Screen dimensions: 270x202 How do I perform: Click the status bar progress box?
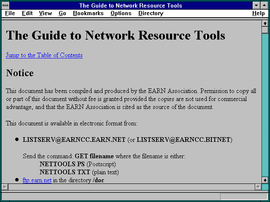244,197
